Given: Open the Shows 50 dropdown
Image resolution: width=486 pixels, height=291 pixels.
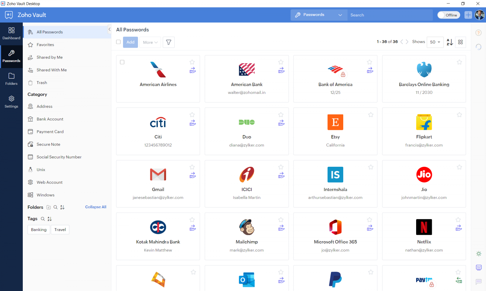Looking at the screenshot, I should click(435, 42).
